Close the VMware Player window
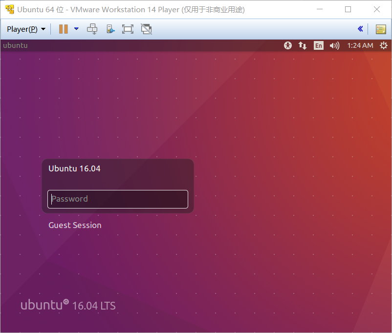 (377, 9)
